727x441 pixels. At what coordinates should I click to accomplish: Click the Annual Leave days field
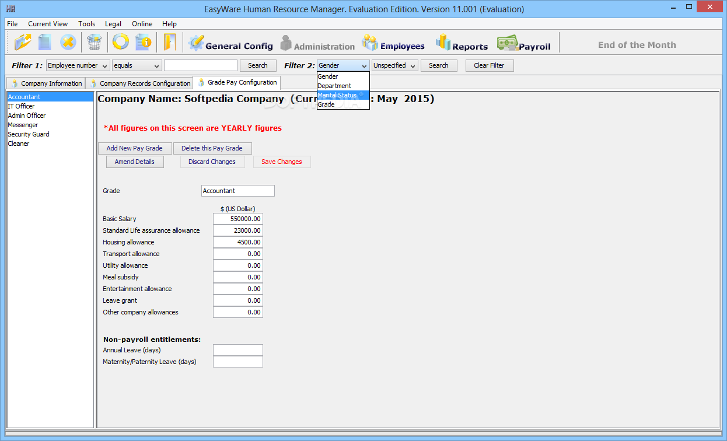click(x=238, y=350)
